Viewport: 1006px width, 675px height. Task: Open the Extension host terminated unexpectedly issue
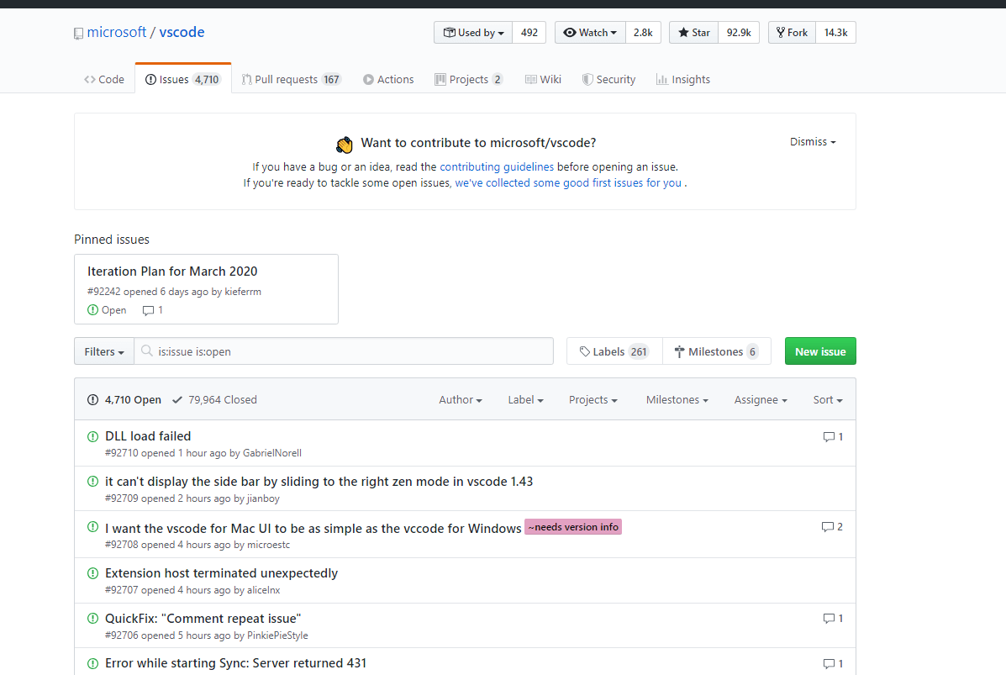221,573
